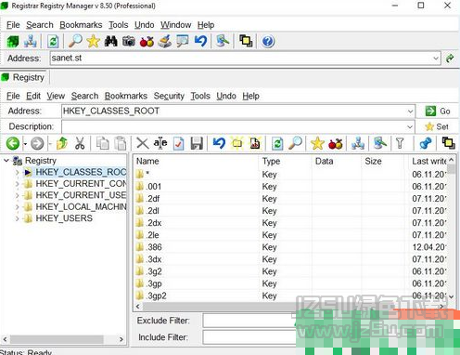
Task: Click the remote computer icon in main toolbar
Action: pos(223,41)
